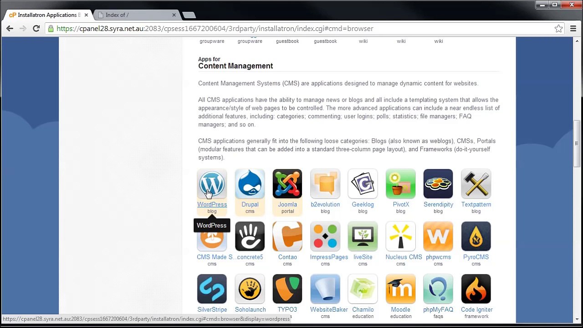Image resolution: width=583 pixels, height=328 pixels.
Task: Go forward to the next page
Action: (x=23, y=29)
